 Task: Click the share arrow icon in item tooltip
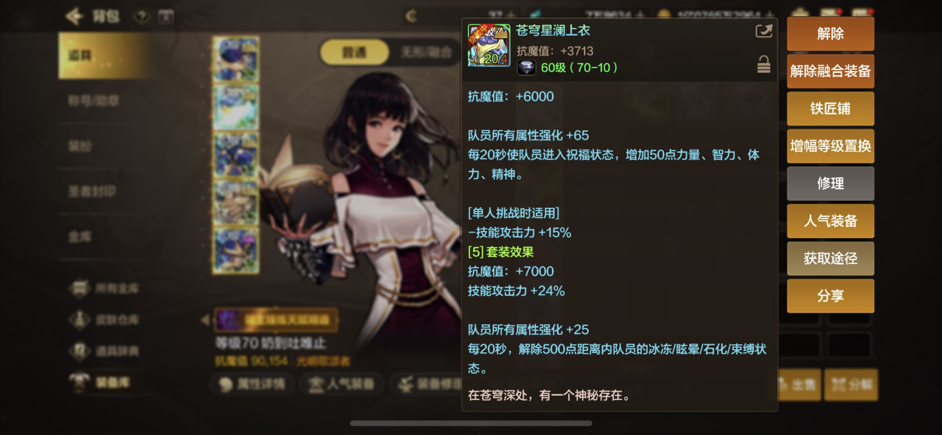[x=764, y=31]
